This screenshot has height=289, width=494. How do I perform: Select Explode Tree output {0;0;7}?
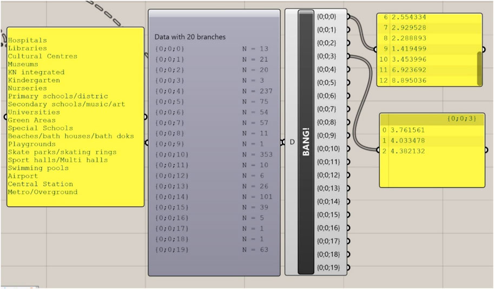point(327,109)
